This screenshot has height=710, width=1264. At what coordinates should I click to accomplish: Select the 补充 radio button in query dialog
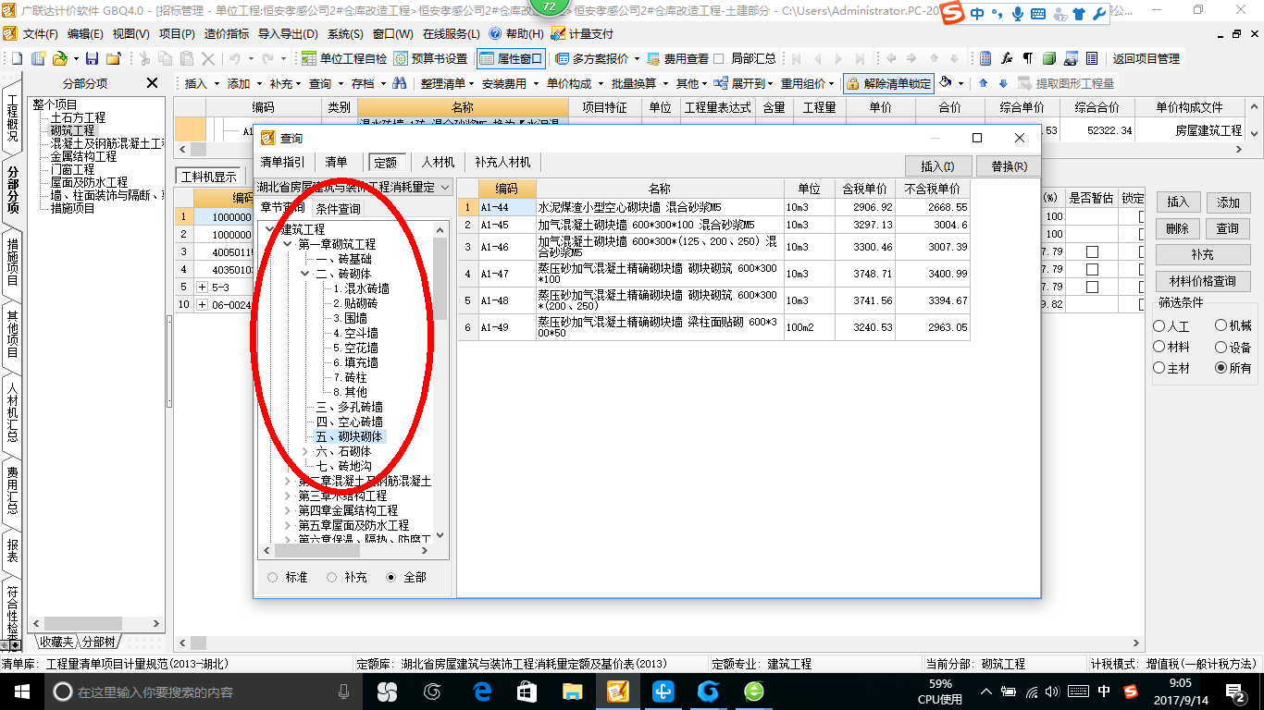(x=331, y=577)
